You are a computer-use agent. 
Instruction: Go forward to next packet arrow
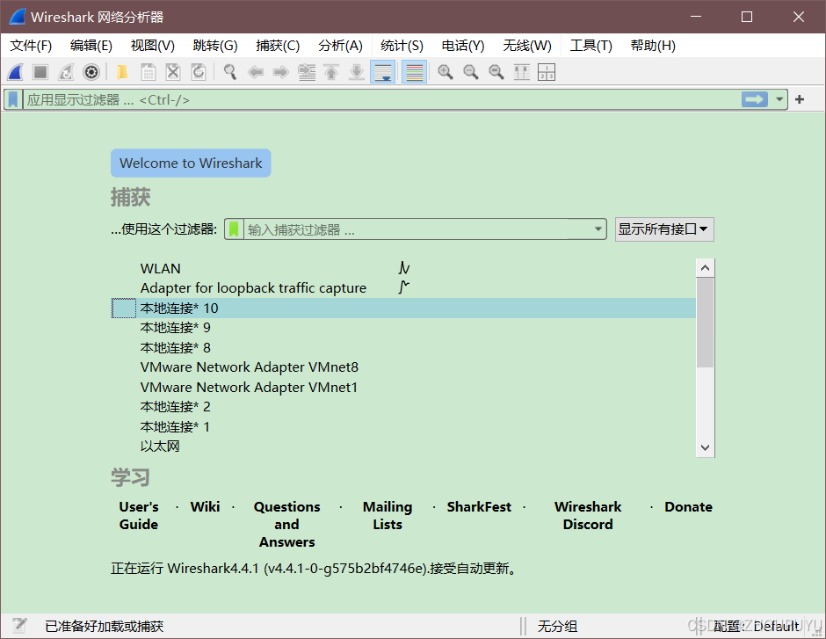(281, 72)
